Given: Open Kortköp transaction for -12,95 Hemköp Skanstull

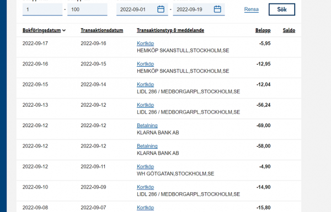Looking at the screenshot, I should click(145, 64).
